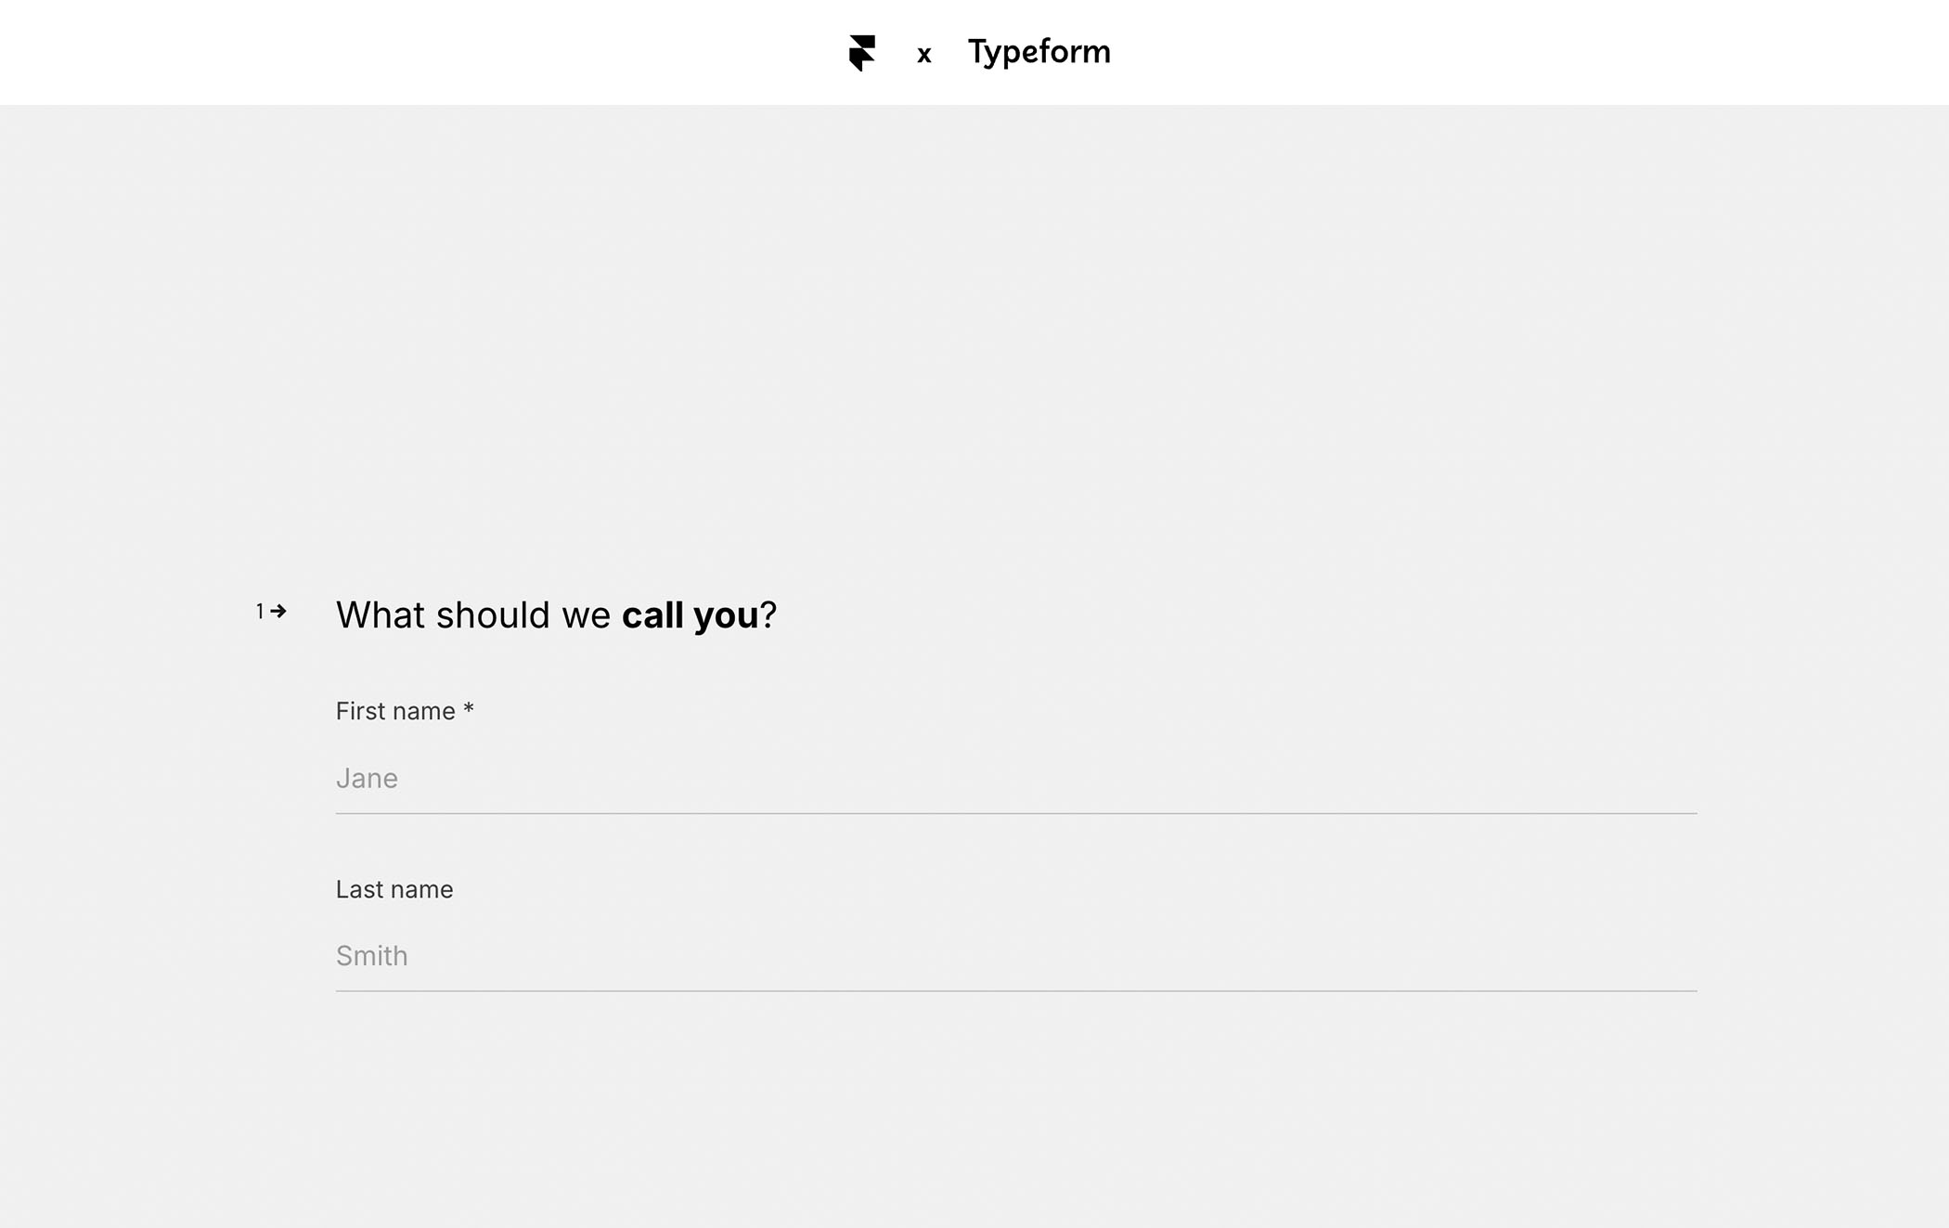Screen dimensions: 1949x1228
Task: Click the "First name" field label
Action: tap(395, 711)
